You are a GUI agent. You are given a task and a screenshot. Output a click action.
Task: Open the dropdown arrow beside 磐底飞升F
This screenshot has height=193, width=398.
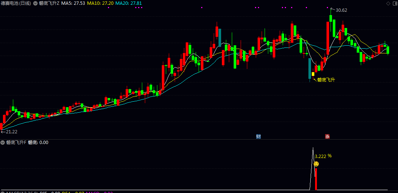3,143
